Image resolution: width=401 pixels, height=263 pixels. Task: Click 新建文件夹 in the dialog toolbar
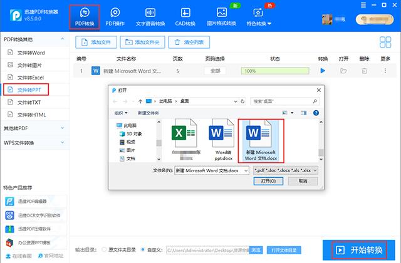click(148, 113)
